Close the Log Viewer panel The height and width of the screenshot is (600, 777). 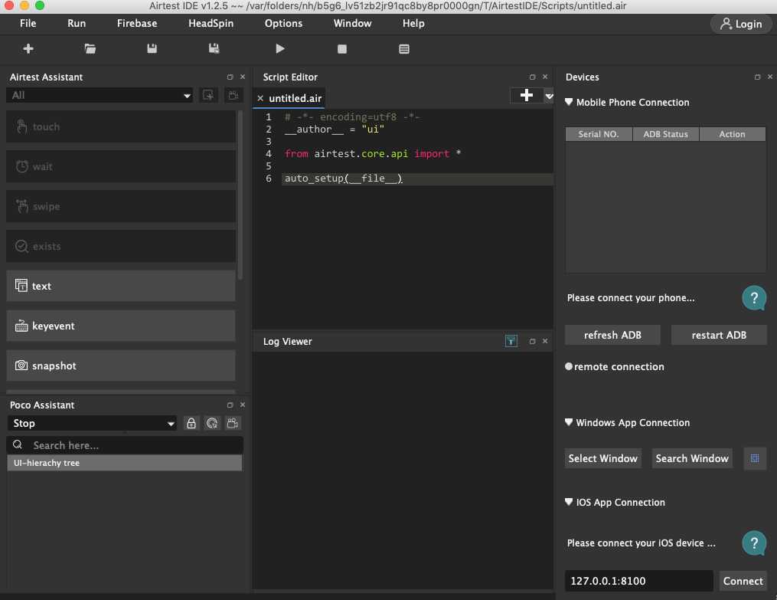545,341
